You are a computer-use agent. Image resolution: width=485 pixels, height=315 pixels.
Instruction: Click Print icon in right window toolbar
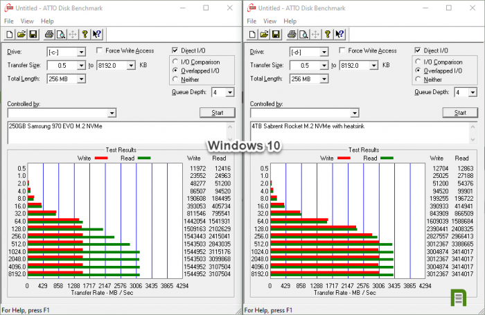(x=292, y=35)
